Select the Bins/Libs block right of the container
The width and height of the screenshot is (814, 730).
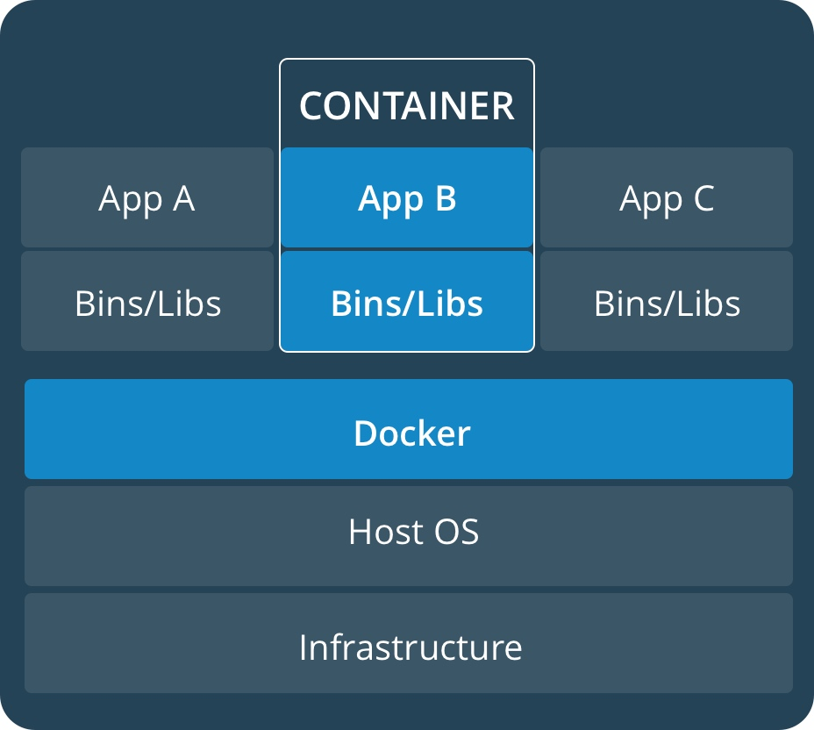(667, 302)
